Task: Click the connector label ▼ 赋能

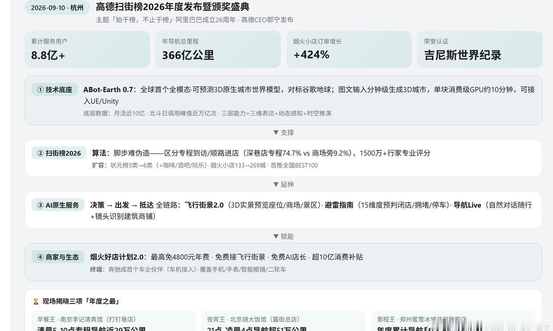Action: (283, 236)
